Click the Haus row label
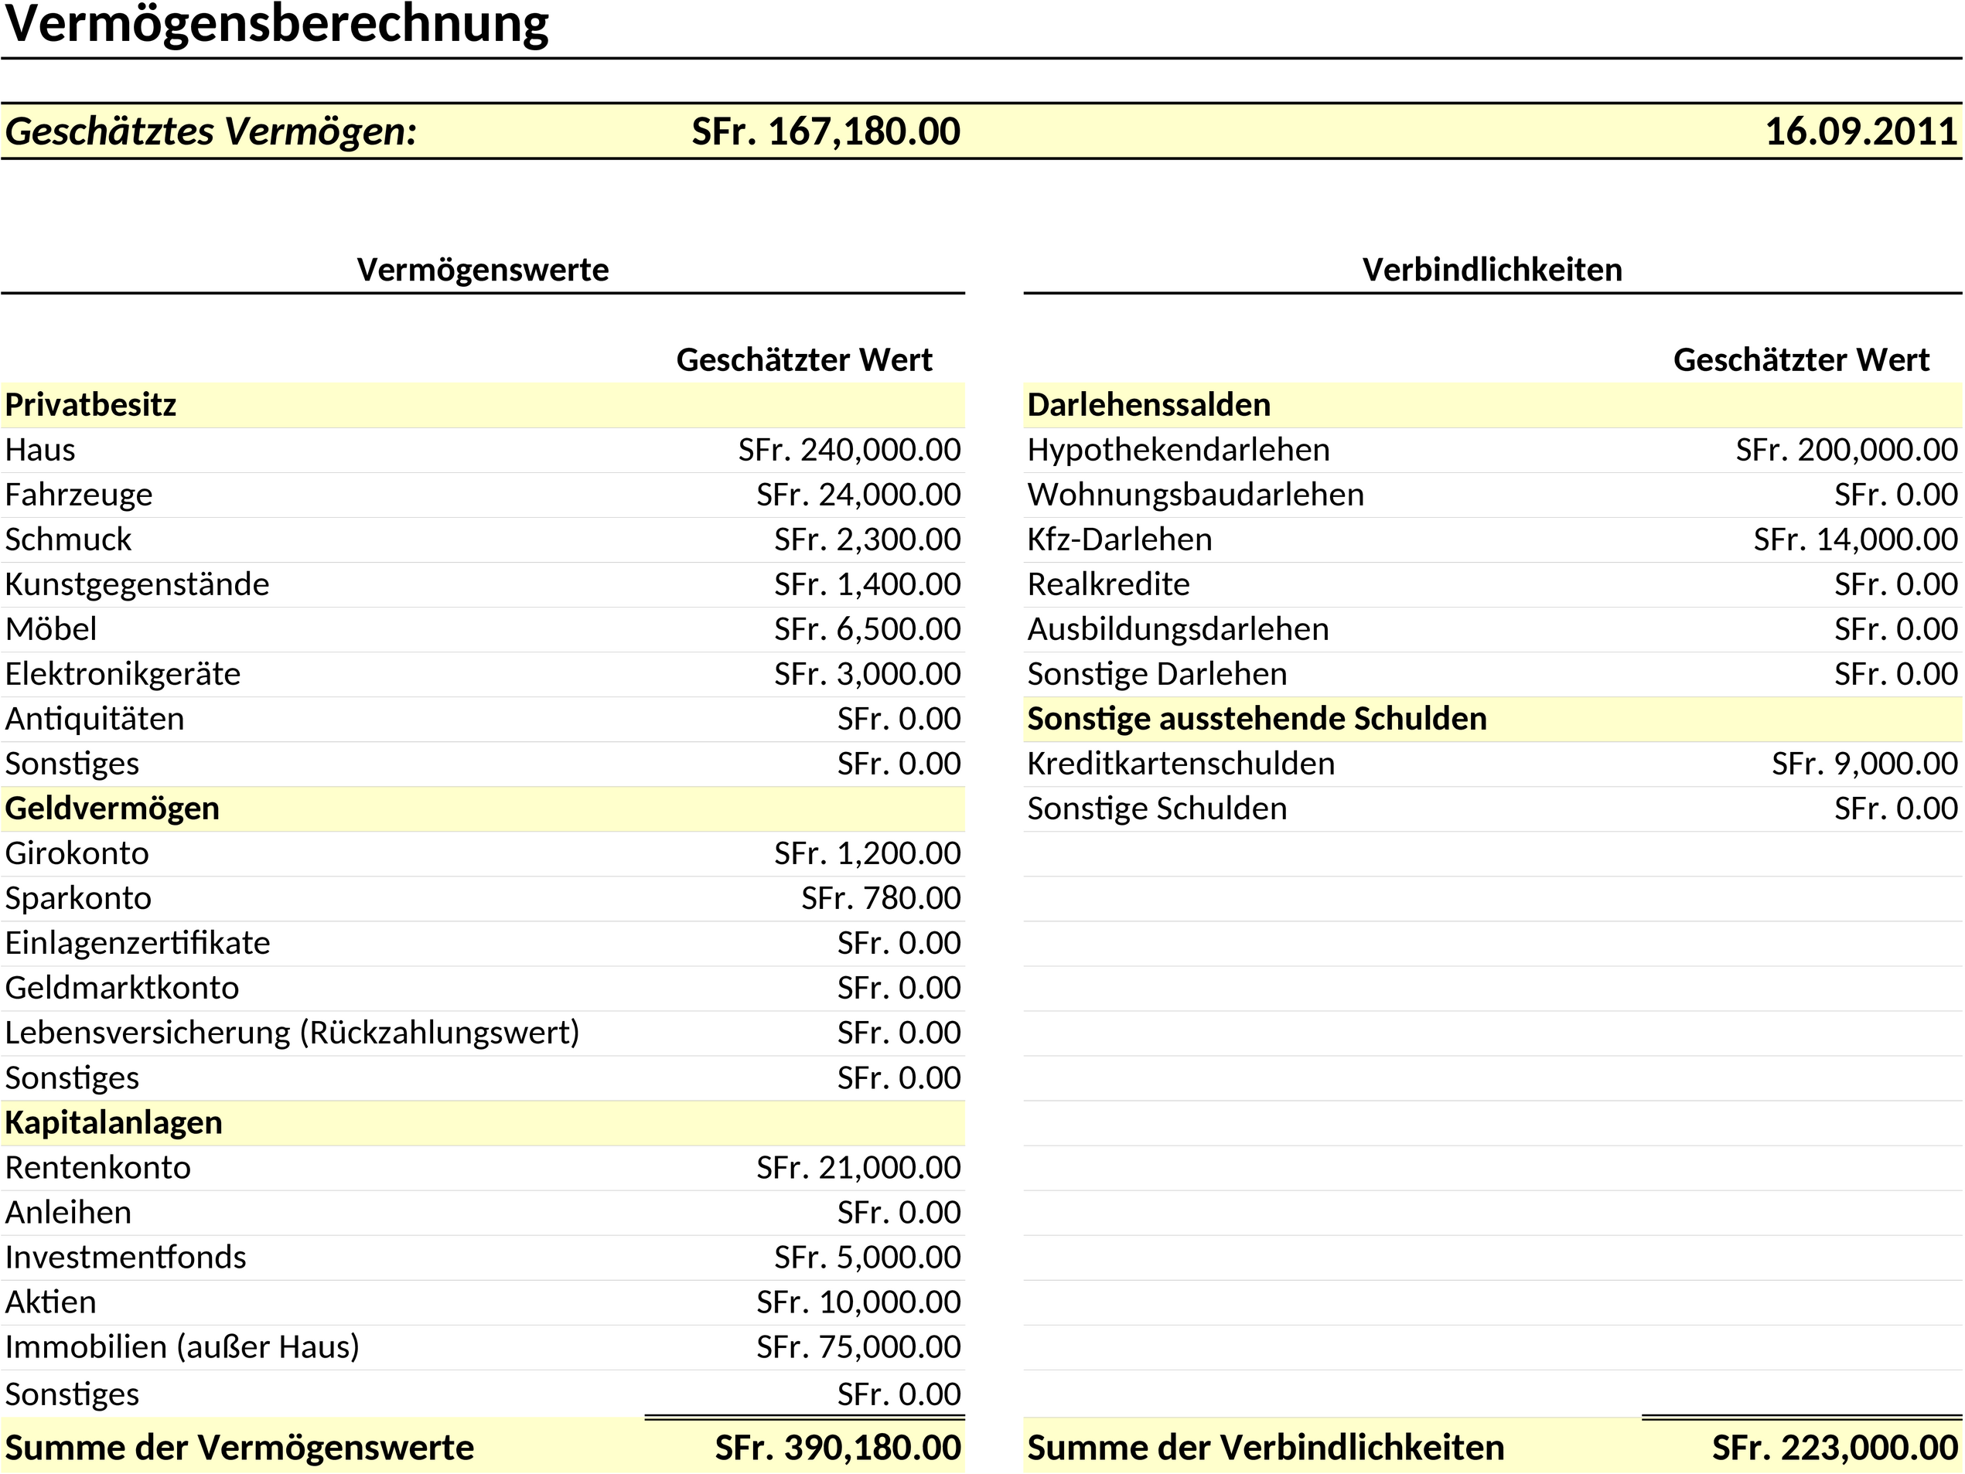Screen dimensions: 1965x1474 click(40, 450)
